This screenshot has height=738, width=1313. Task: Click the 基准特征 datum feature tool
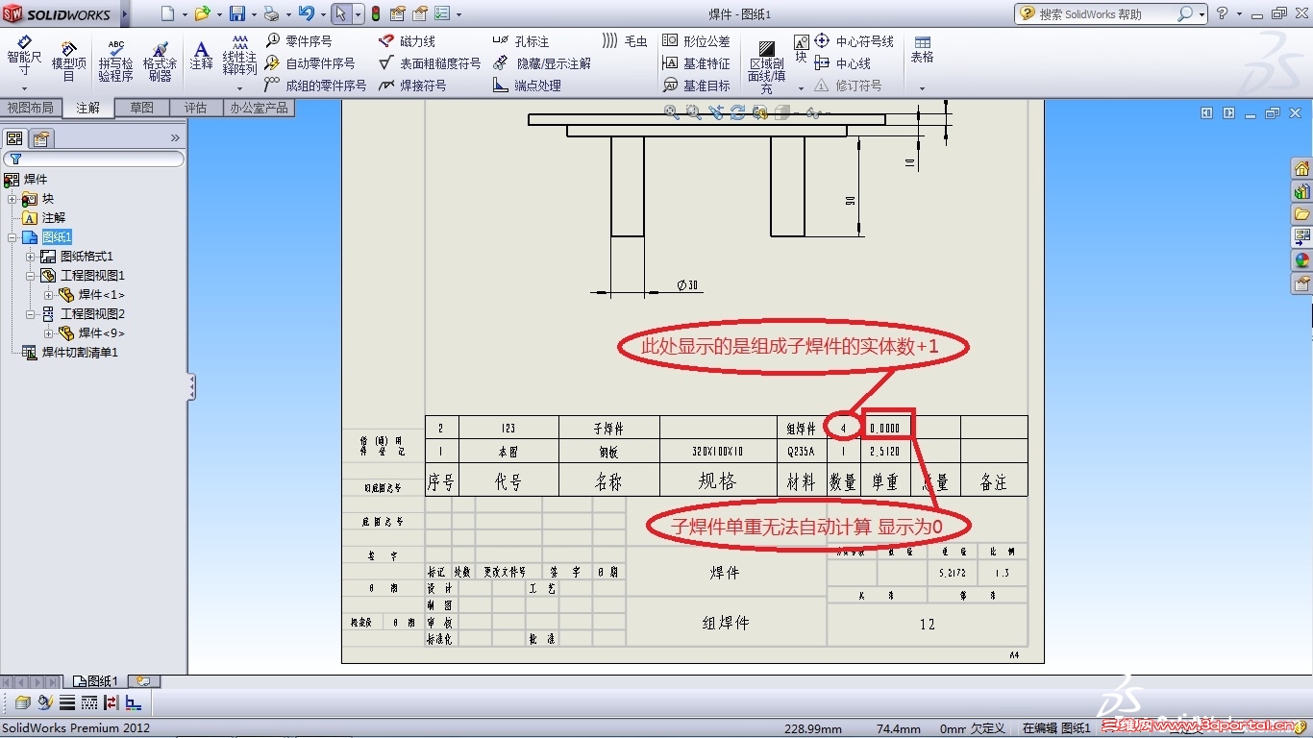coord(696,63)
